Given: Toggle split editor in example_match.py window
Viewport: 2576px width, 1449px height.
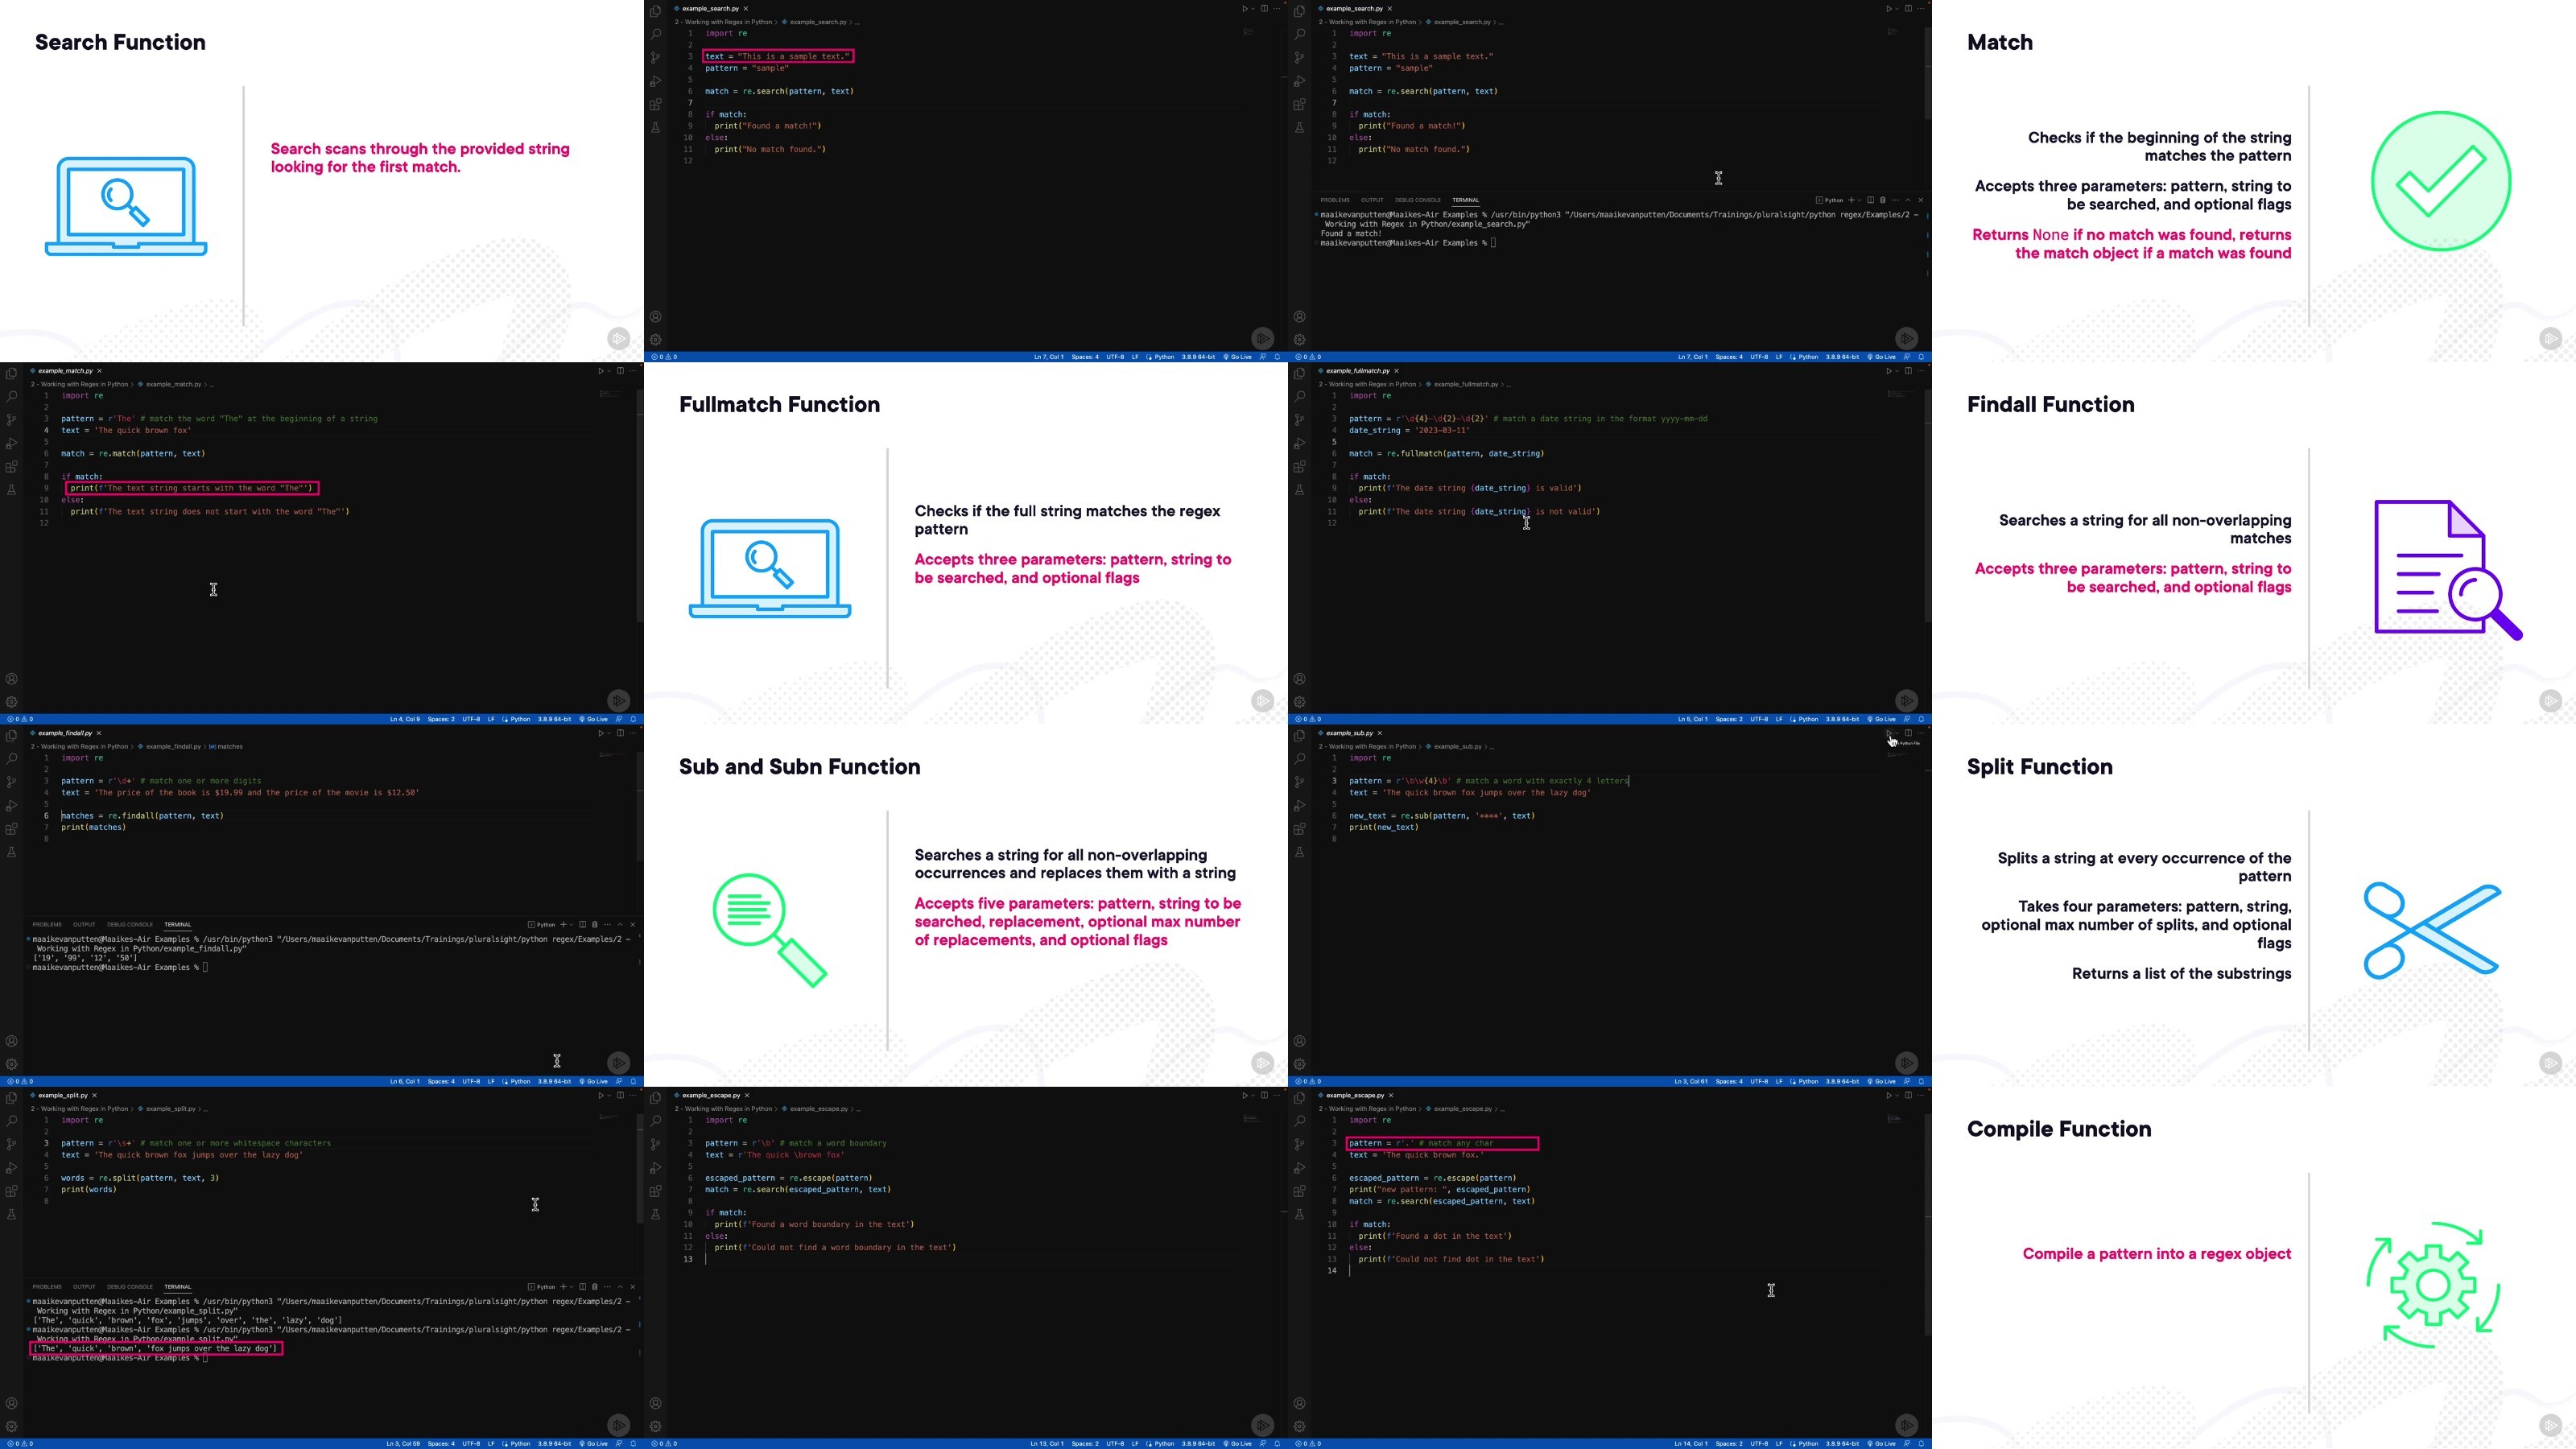Looking at the screenshot, I should [620, 371].
